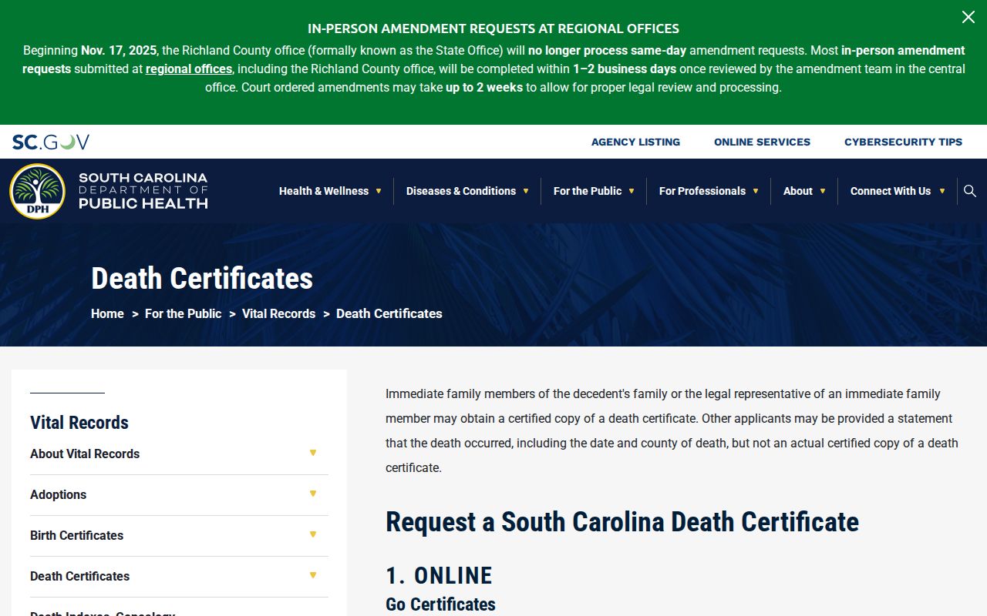Expand Health & Wellness dropdown arrow

point(378,191)
